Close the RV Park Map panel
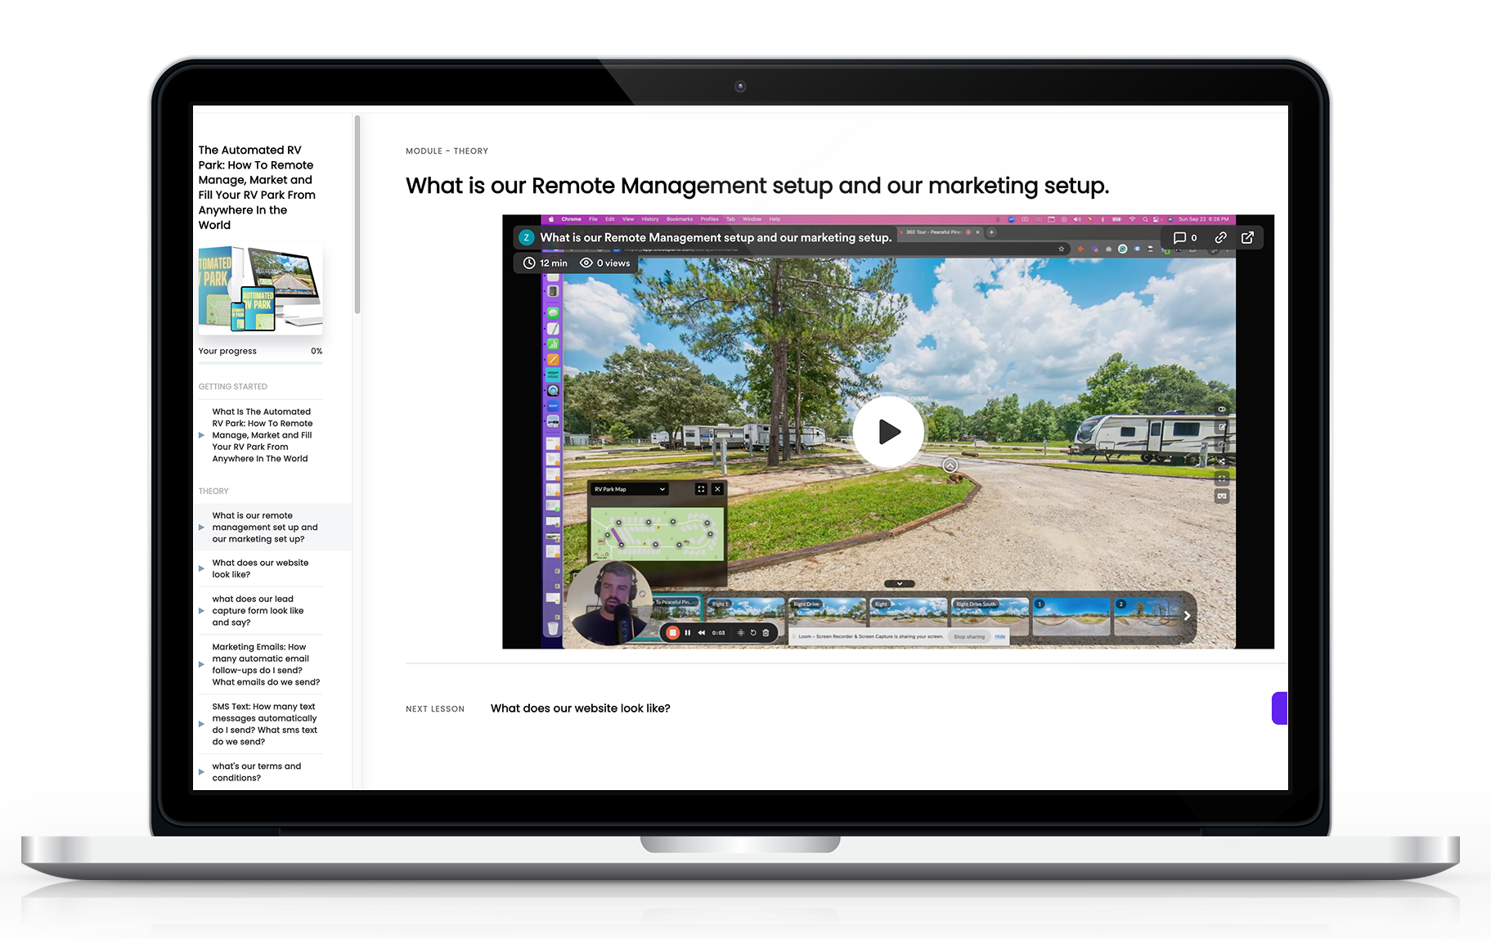The height and width of the screenshot is (939, 1491). (x=717, y=489)
